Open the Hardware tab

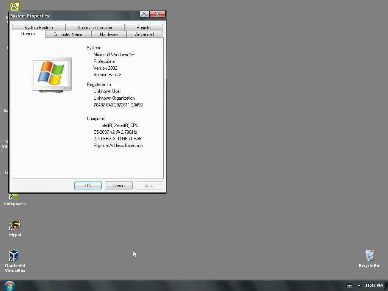tap(109, 34)
